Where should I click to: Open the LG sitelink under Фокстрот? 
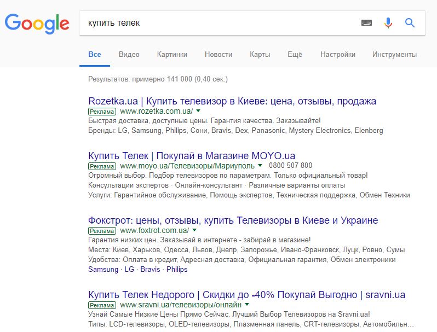click(x=129, y=270)
